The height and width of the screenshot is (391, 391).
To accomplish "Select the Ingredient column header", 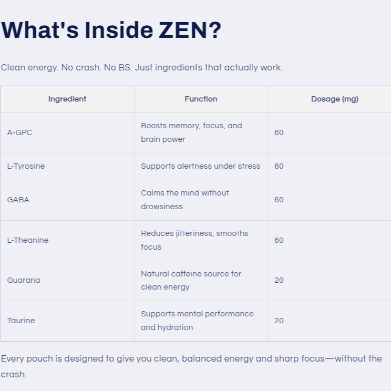I will tap(67, 99).
